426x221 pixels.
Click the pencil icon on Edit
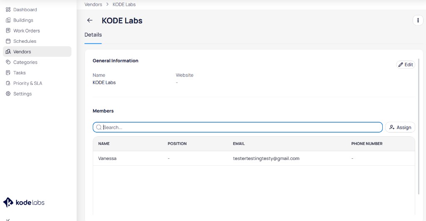(401, 64)
